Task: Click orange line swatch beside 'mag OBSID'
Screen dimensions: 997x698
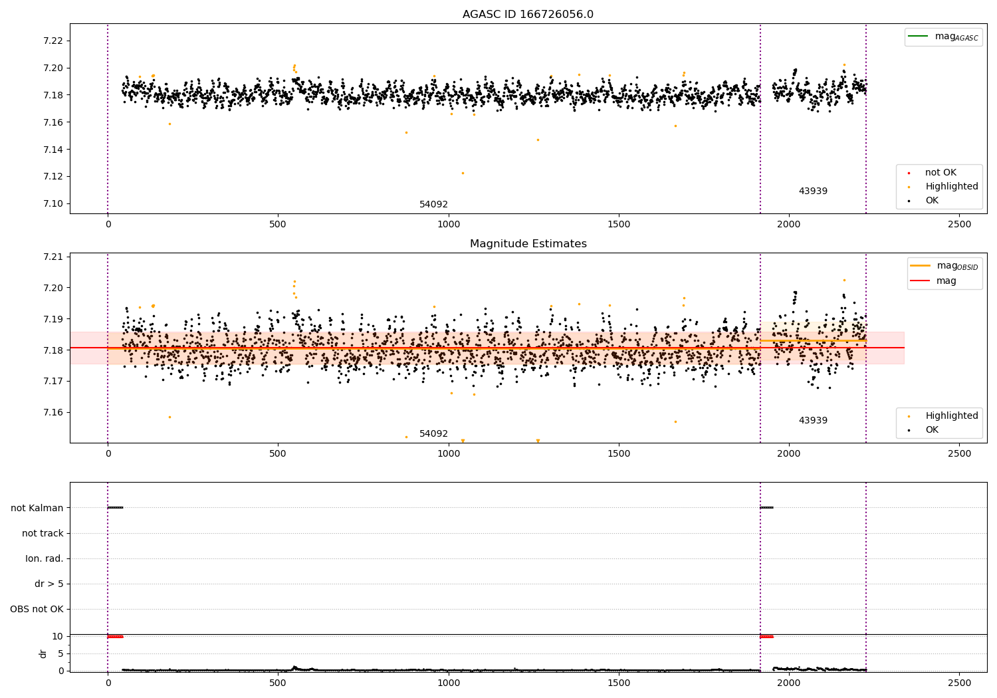Action: pos(921,266)
